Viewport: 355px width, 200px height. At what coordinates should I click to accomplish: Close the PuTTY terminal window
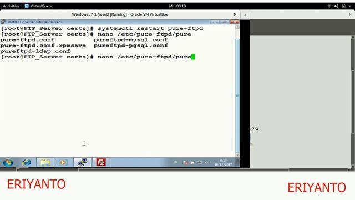(235, 22)
